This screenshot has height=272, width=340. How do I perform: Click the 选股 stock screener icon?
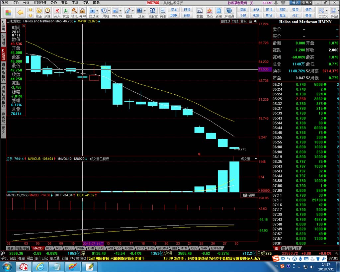(139, 11)
